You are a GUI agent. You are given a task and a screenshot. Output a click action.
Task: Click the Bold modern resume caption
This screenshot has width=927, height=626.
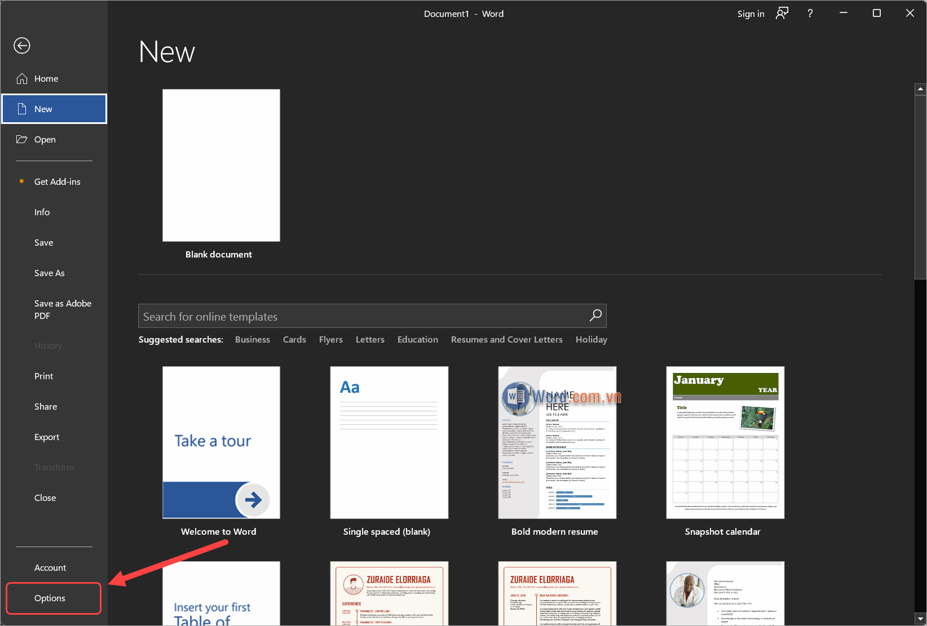(555, 532)
